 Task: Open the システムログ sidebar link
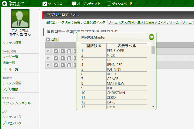[12, 117]
